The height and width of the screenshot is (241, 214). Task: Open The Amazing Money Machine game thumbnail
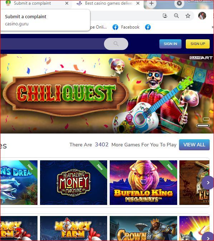[74, 182]
